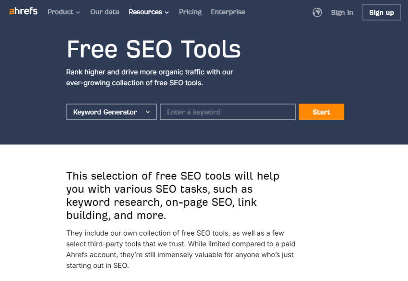Click the Sign in link
Screen dimensions: 408x281
(342, 12)
